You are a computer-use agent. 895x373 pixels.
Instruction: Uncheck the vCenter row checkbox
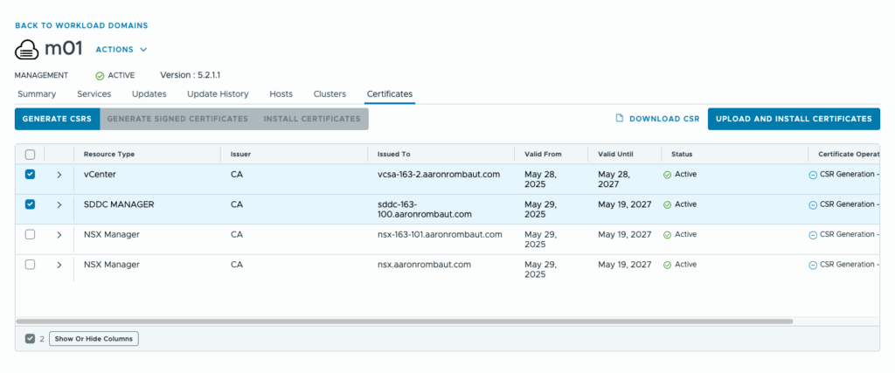pos(31,175)
